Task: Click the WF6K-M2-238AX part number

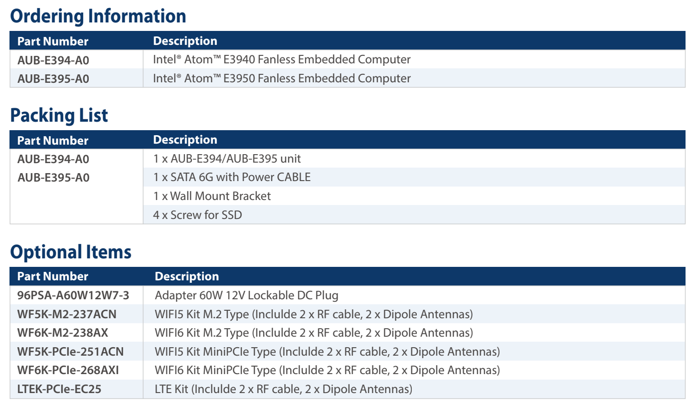Action: tap(62, 333)
